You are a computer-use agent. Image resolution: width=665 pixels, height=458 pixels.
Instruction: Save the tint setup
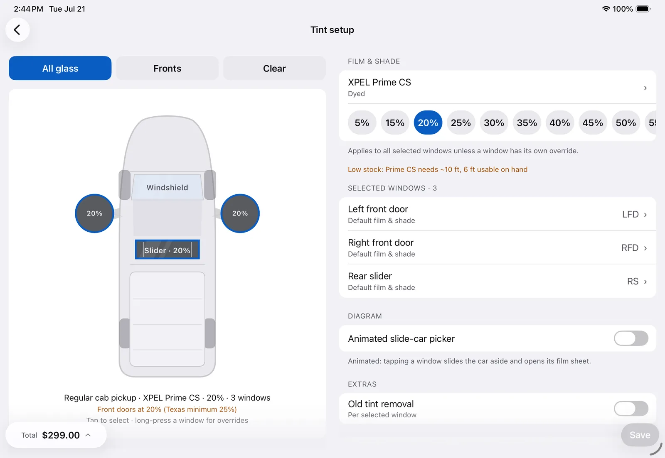(x=640, y=435)
